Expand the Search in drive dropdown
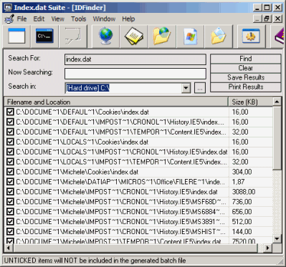The image size is (286, 267). pos(186,88)
